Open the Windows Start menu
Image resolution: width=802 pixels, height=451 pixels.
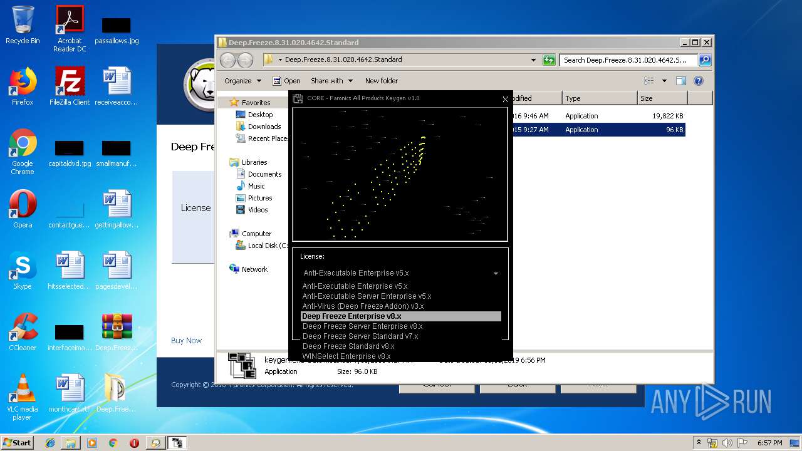click(x=18, y=443)
